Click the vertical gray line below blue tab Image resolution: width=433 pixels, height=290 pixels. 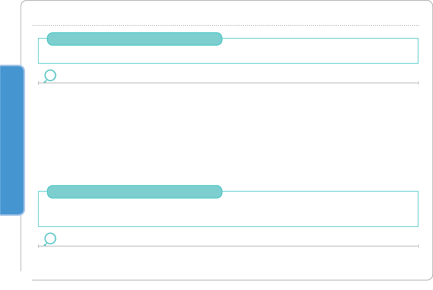click(21, 243)
